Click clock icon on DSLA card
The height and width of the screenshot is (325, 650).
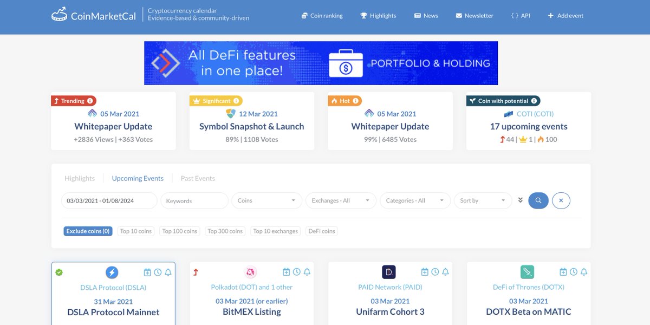158,272
